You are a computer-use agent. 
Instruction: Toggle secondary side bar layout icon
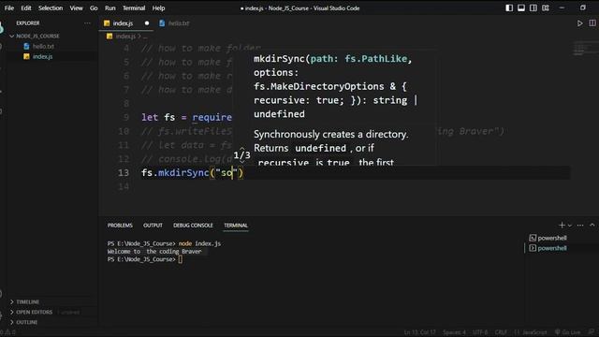pos(533,8)
